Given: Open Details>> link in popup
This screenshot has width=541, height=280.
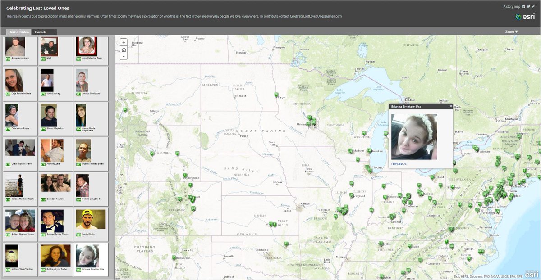Looking at the screenshot, I should [399, 164].
